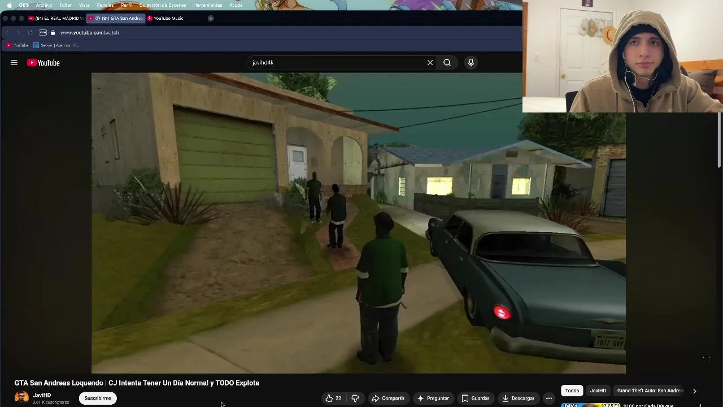
Task: Select Grand Theft Auto: San Andreas chip
Action: pyautogui.click(x=650, y=391)
